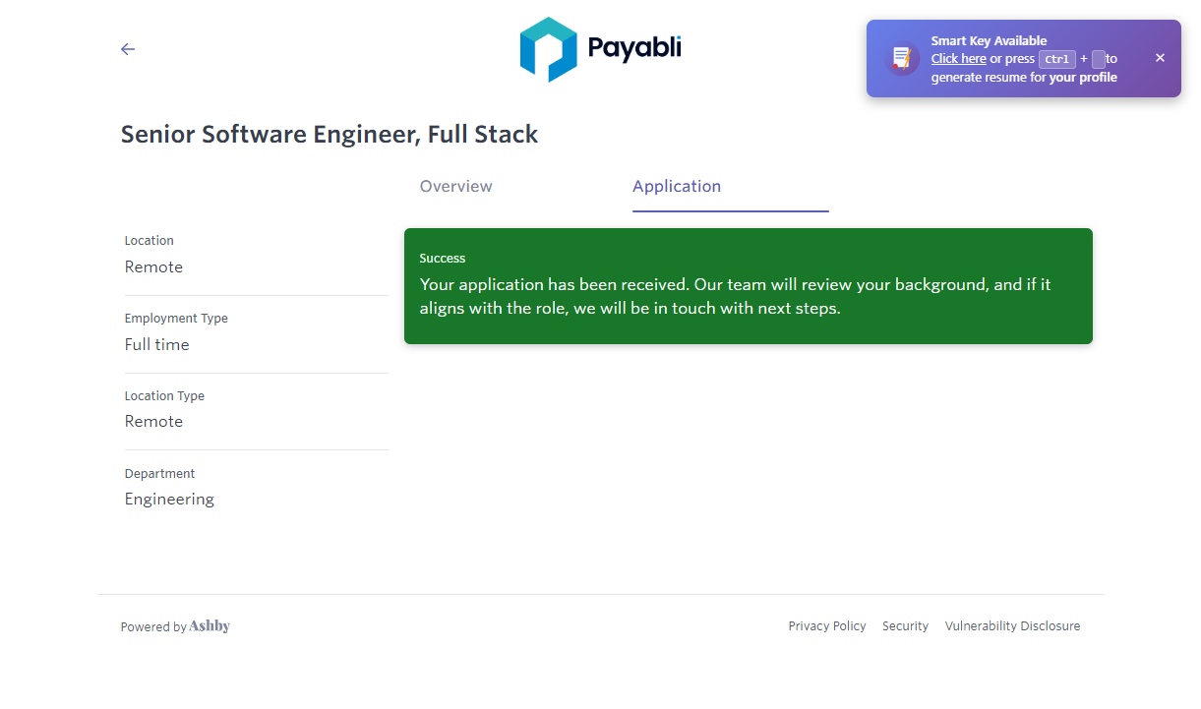1201x709 pixels.
Task: Click the Remote value under Location Type
Action: tap(153, 422)
